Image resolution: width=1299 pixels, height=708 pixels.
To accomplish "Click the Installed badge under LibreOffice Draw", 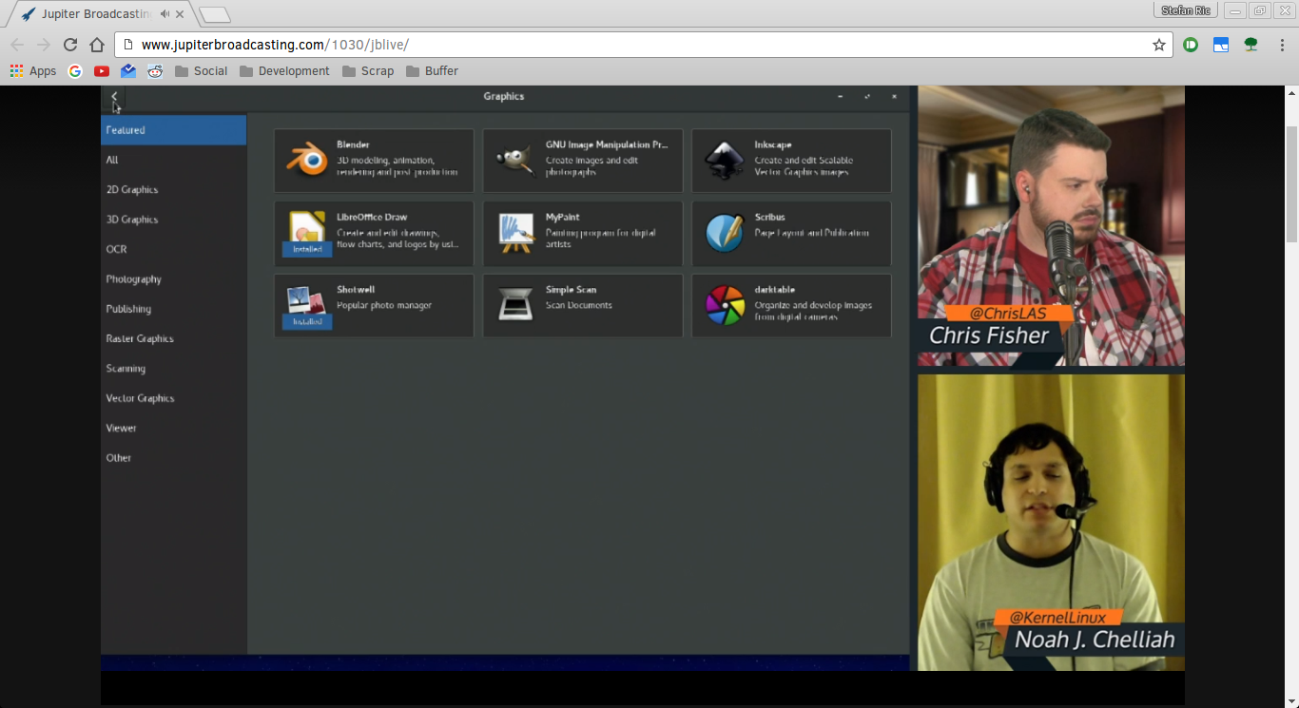I will pos(307,249).
